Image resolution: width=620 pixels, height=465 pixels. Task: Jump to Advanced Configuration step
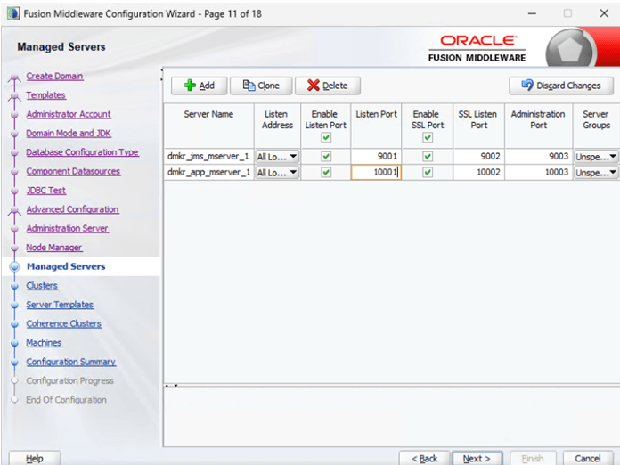click(72, 209)
